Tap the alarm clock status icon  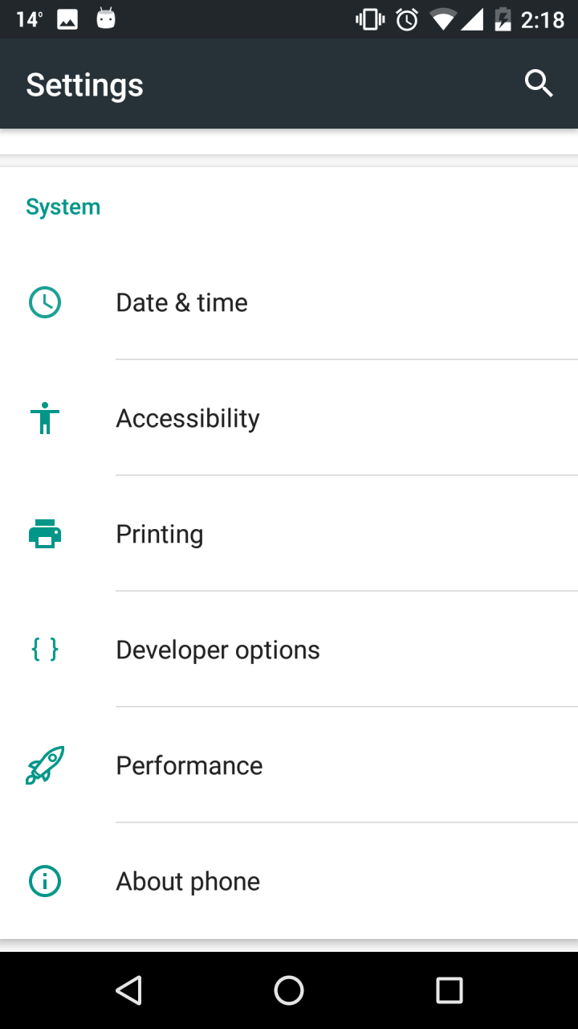click(x=408, y=19)
